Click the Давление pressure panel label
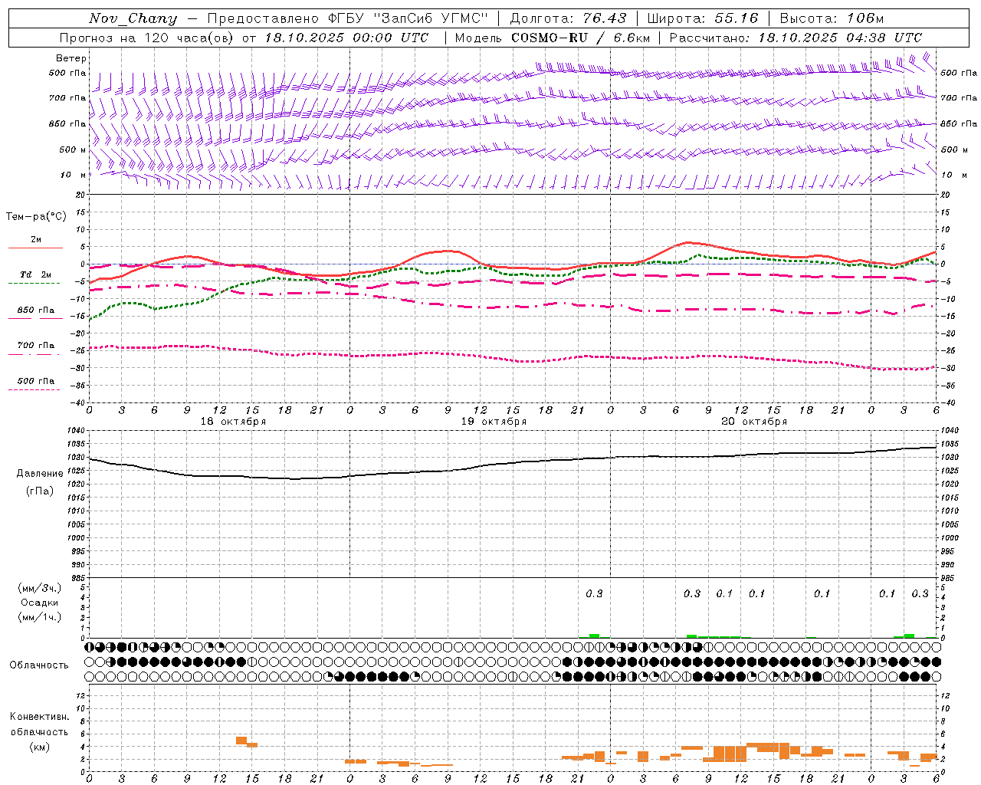 click(40, 474)
